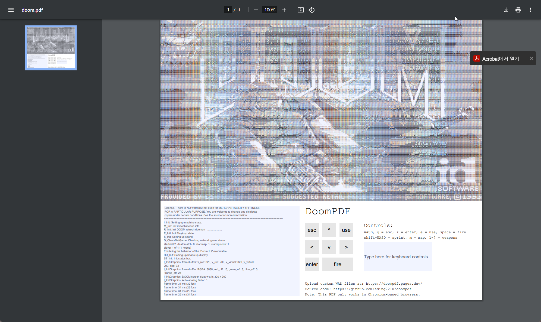Zoom in on the document

pyautogui.click(x=284, y=10)
